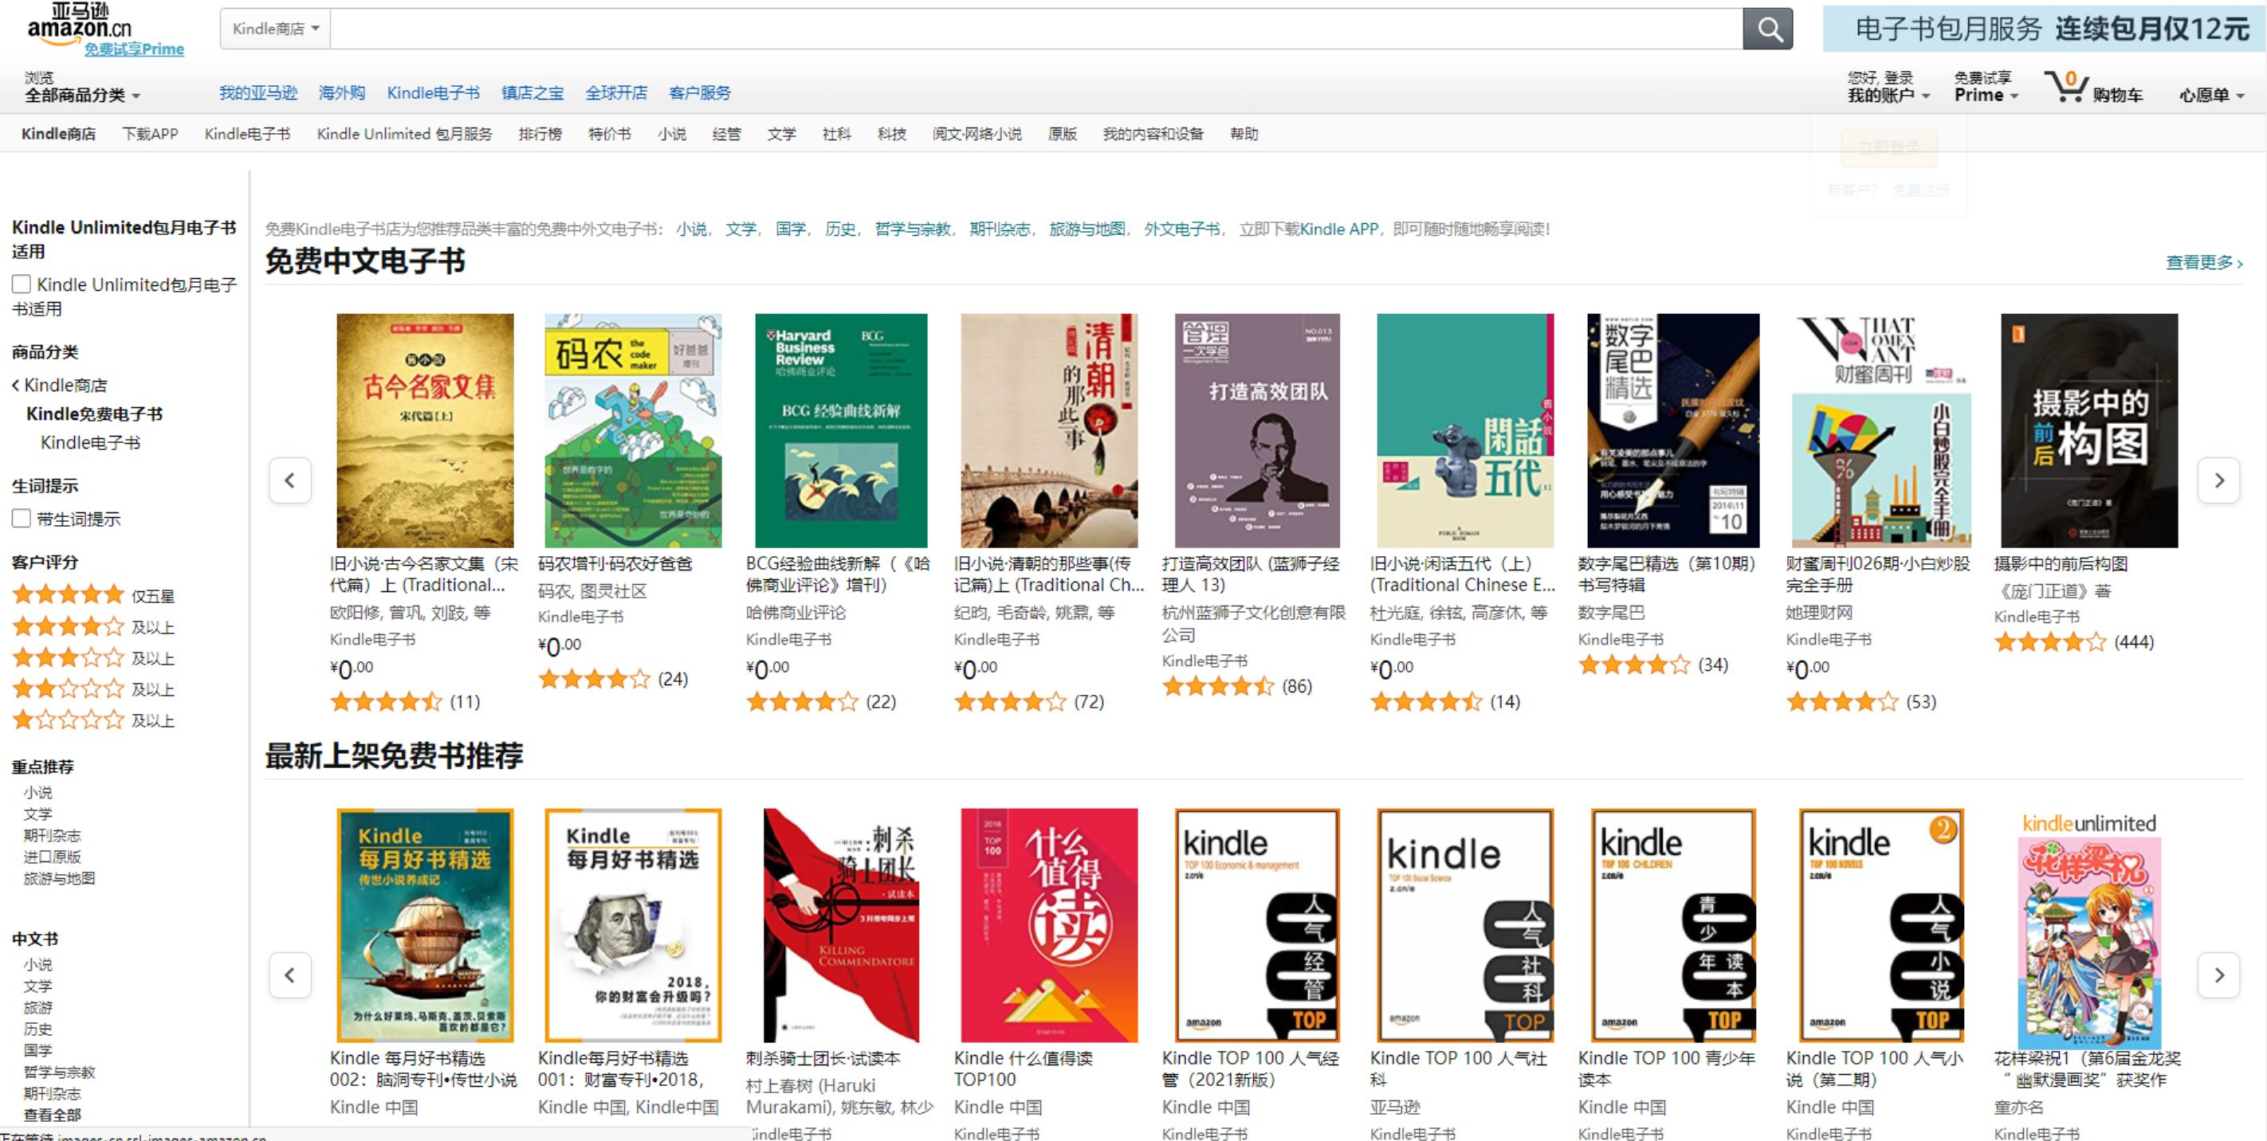Click 免费试享Prime link under logo
The height and width of the screenshot is (1141, 2267).
[134, 49]
